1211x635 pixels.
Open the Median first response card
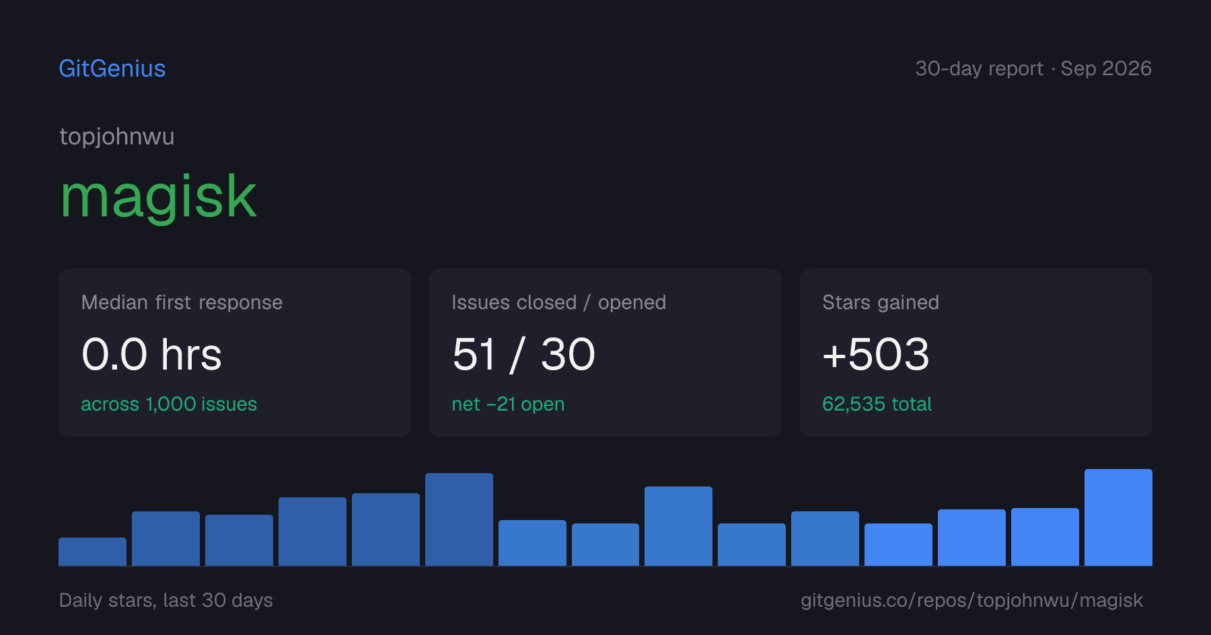click(235, 353)
